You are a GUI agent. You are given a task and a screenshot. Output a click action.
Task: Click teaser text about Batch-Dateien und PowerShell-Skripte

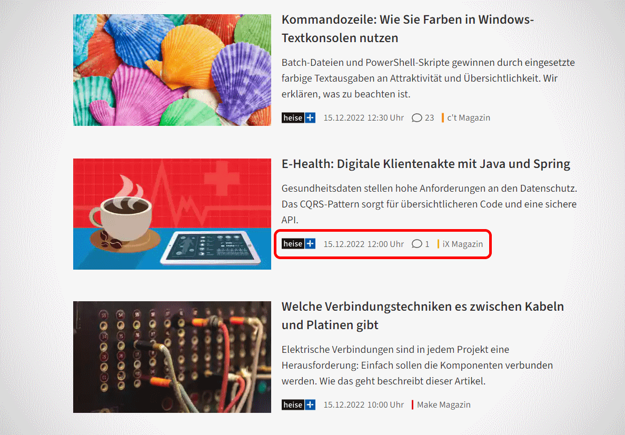click(428, 78)
